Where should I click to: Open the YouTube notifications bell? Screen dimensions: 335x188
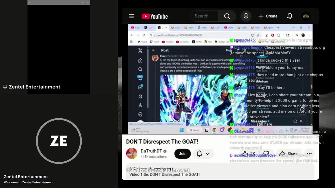289,16
